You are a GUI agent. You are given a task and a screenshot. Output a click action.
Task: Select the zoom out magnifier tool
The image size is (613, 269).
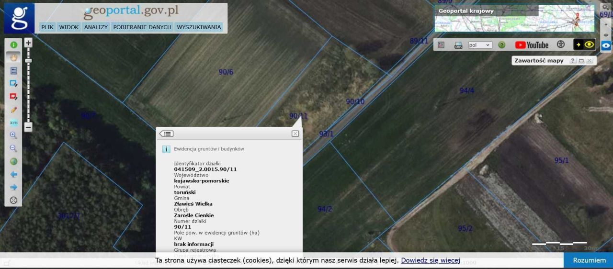(13, 148)
